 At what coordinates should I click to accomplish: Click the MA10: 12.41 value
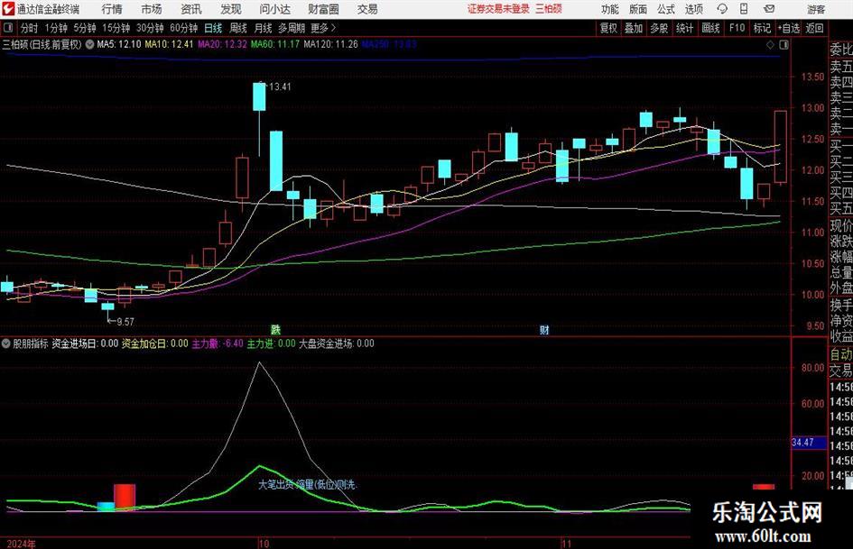(x=169, y=44)
